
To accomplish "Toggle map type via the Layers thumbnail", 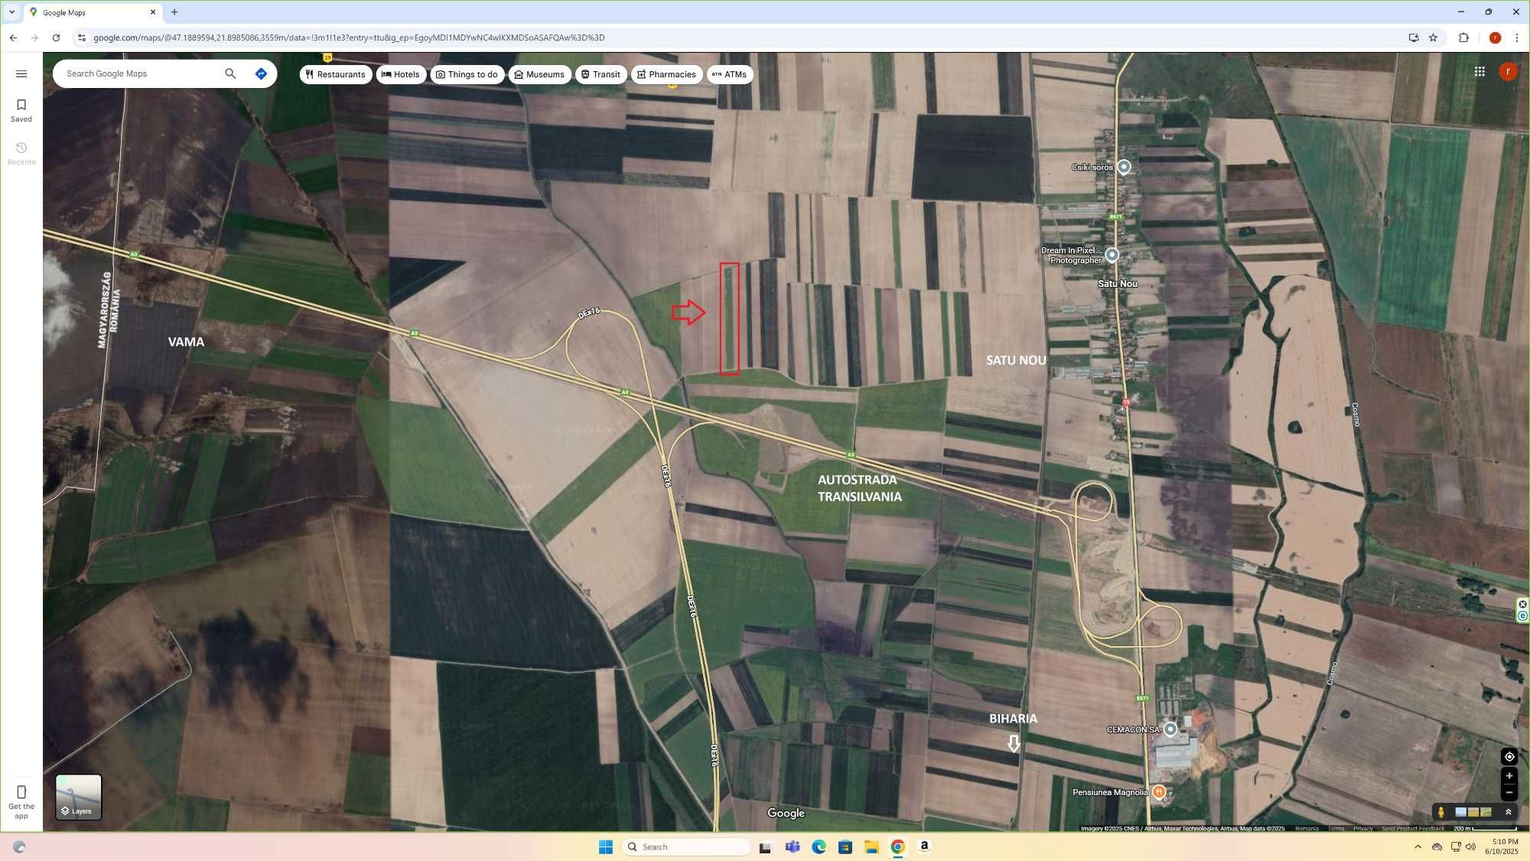I will coord(78,797).
